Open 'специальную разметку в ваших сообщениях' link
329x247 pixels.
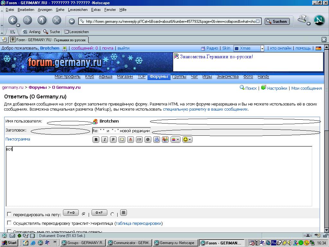click(x=205, y=109)
